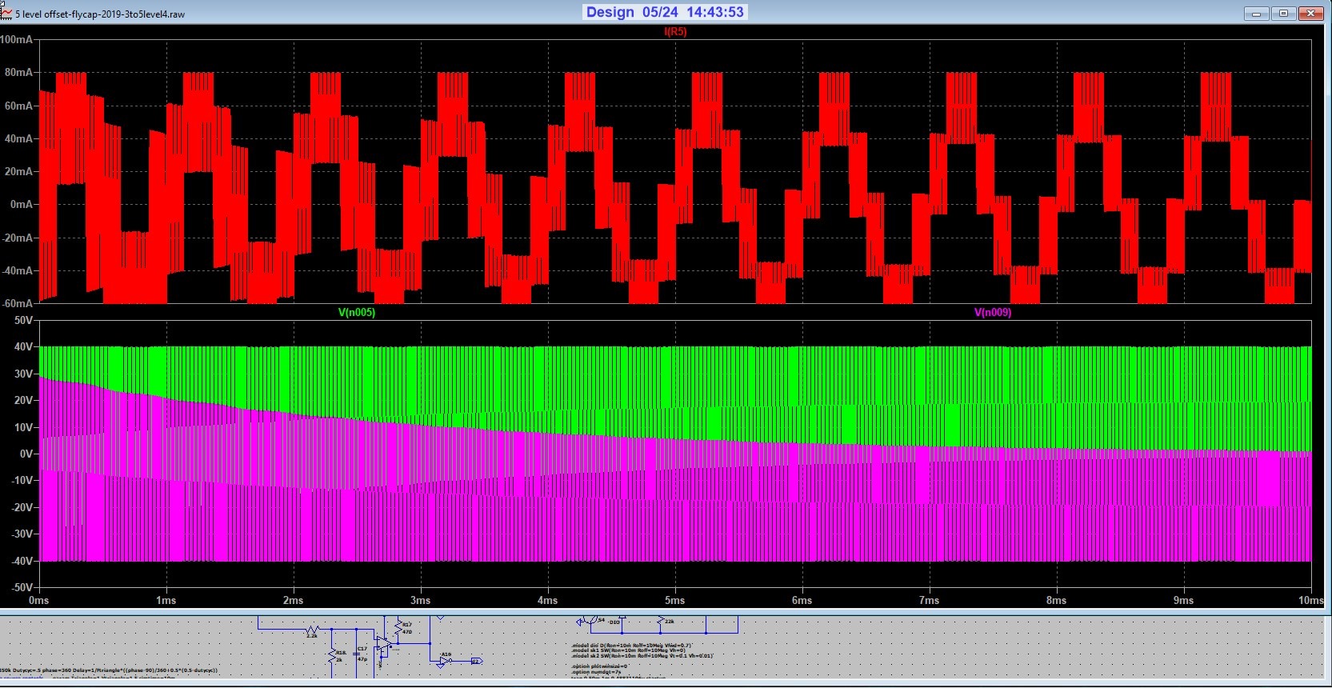Select the 2.2k resistor in the schematic
Viewport: 1332px width, 688px height.
pyautogui.click(x=312, y=629)
